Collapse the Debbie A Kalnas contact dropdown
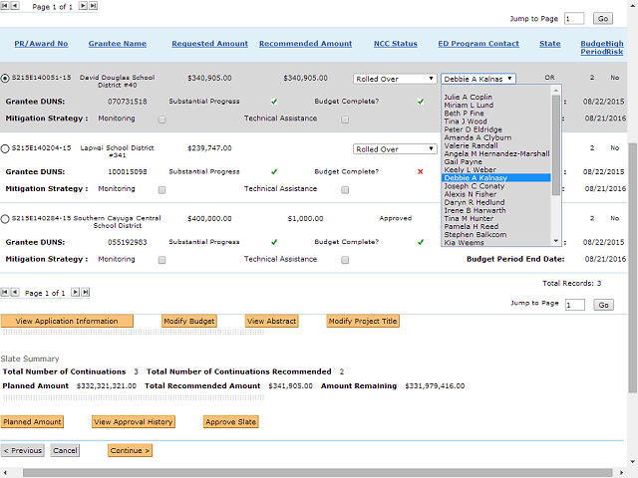Screen dimensions: 638x478 (x=478, y=78)
